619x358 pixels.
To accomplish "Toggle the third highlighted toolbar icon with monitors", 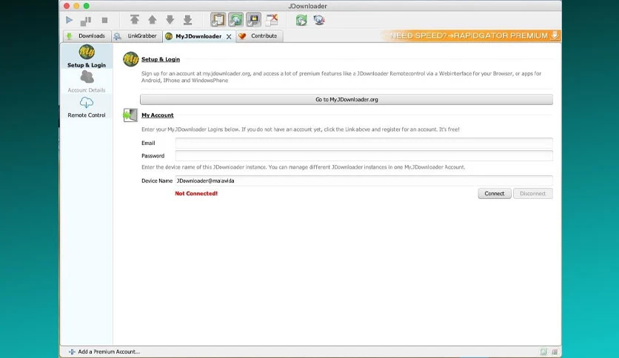I will (x=253, y=20).
